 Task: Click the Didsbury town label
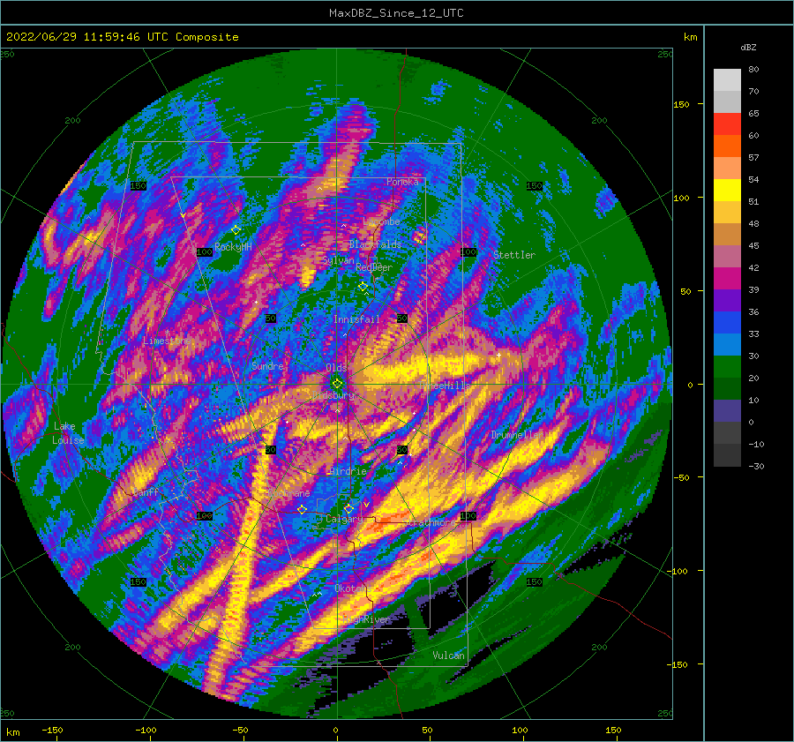pos(333,395)
